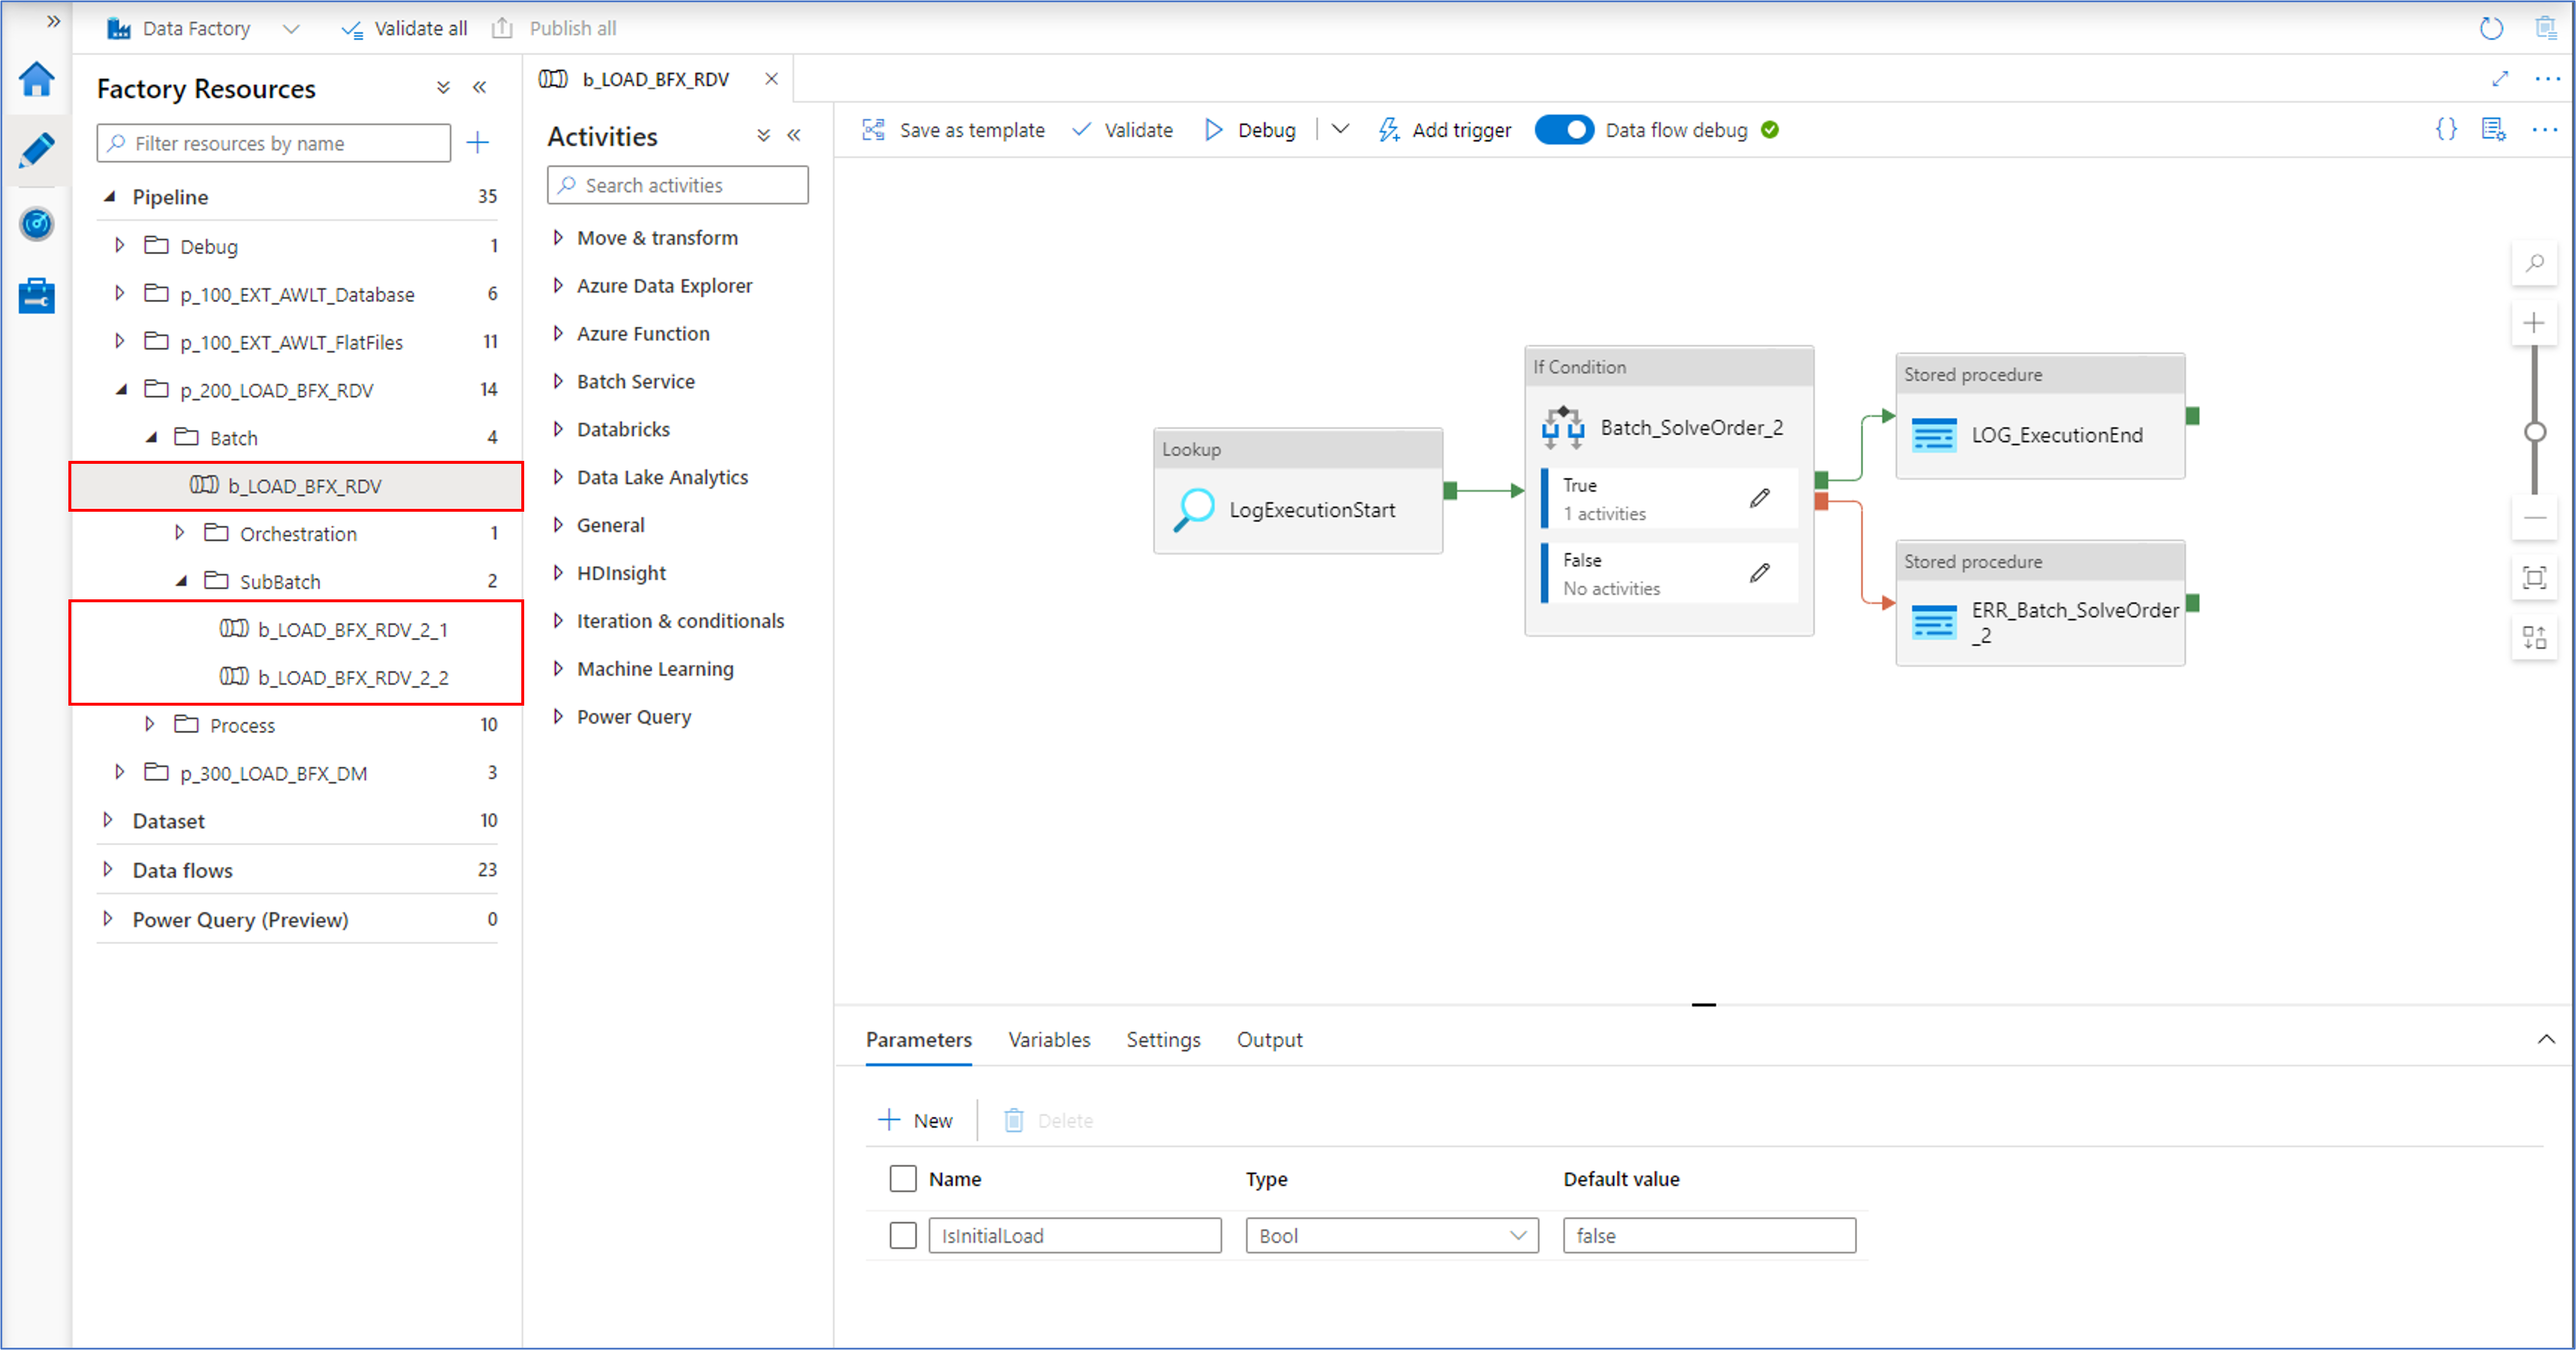Click the canvas zoom slider handle
Screen dimensions: 2576x1350
(x=2534, y=432)
